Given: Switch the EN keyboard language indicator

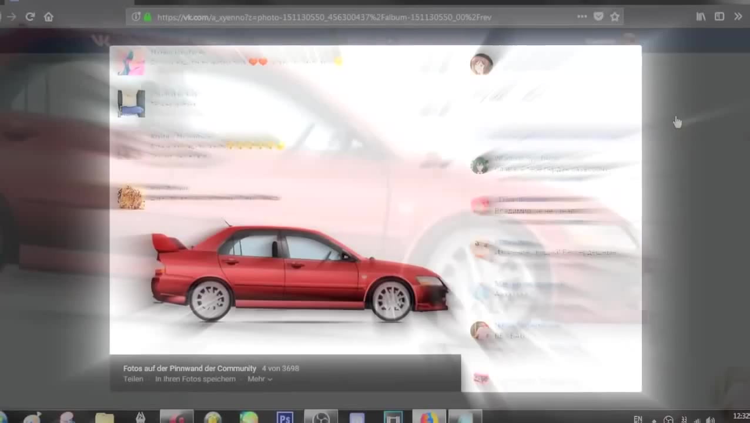Looking at the screenshot, I should tap(638, 419).
